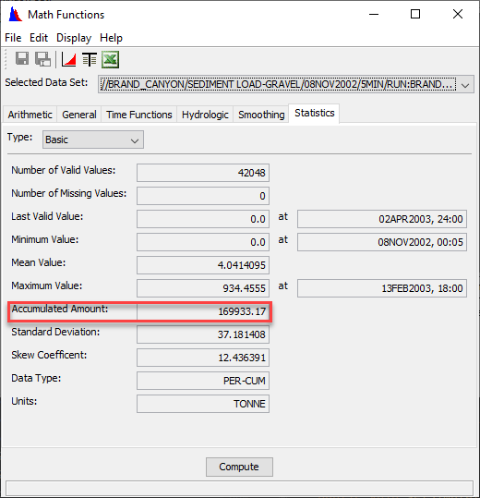The height and width of the screenshot is (498, 480).
Task: Open the Type Basic dropdown
Action: click(93, 140)
